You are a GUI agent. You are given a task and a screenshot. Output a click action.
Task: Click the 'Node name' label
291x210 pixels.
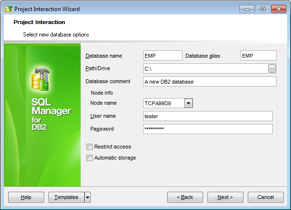(103, 103)
